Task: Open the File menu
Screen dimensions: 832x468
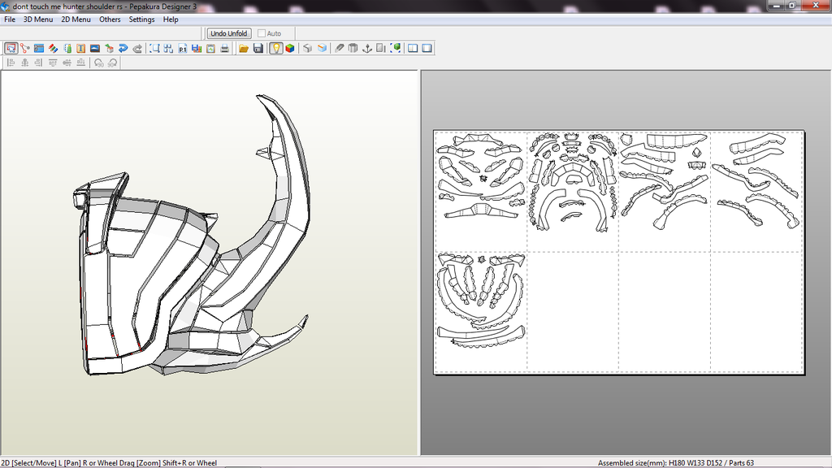Action: click(x=10, y=19)
